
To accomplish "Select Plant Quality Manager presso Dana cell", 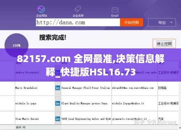I will tap(86, 103).
